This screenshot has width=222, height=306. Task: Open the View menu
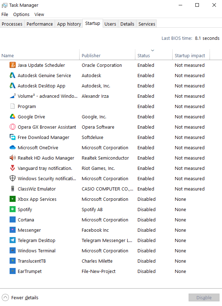coord(39,15)
